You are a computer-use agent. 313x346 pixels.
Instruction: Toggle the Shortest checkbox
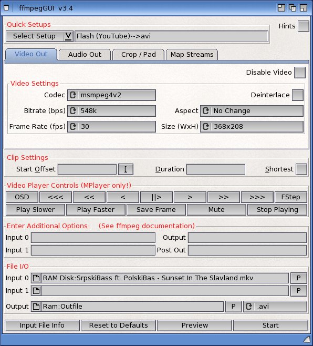click(x=301, y=169)
